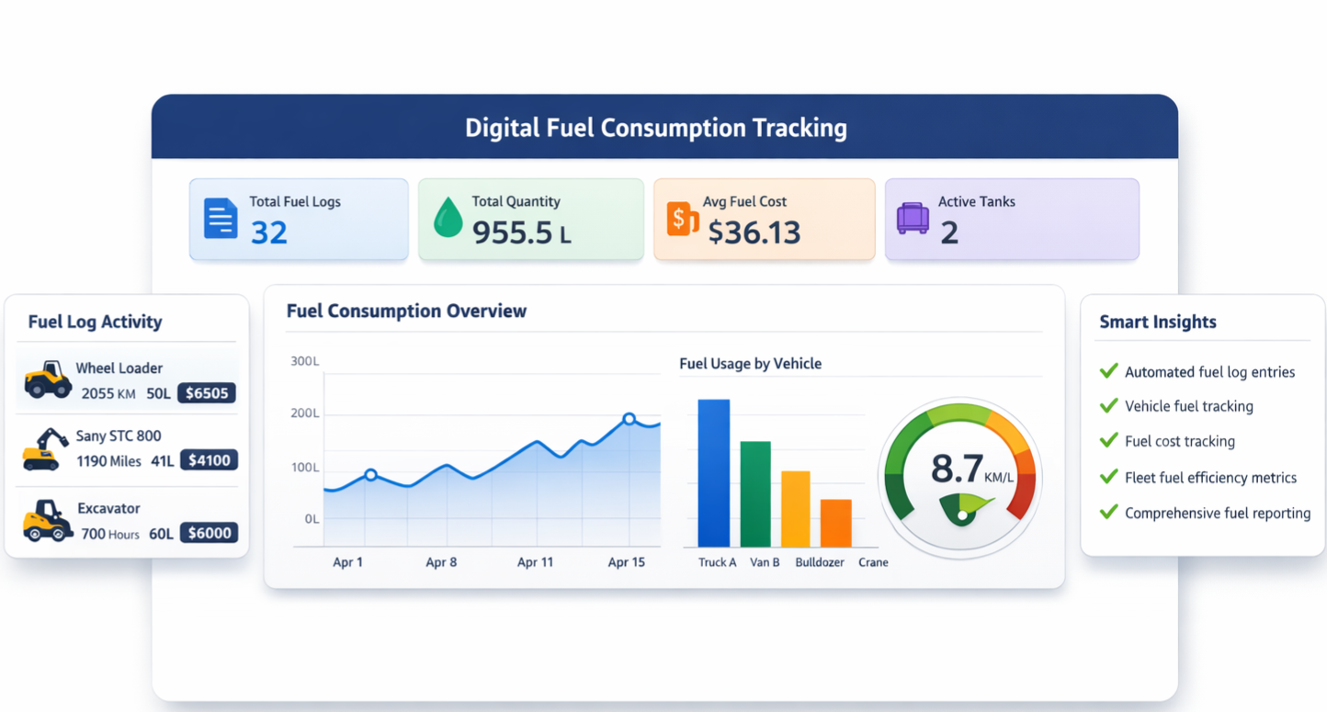Click the orange dollar Avg Fuel Cost icon
Screen dimensions: 1327x712
click(x=681, y=219)
